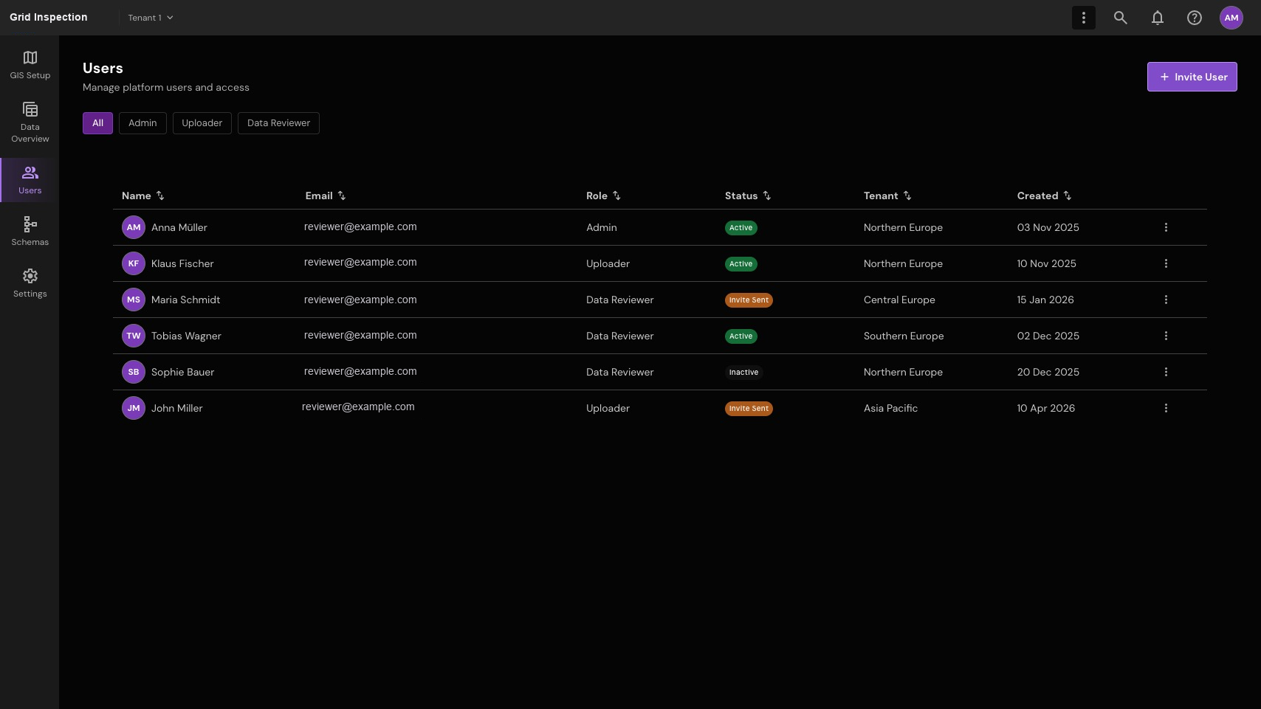The width and height of the screenshot is (1261, 709).
Task: Open row actions for Sophie Bauer
Action: pyautogui.click(x=1166, y=372)
